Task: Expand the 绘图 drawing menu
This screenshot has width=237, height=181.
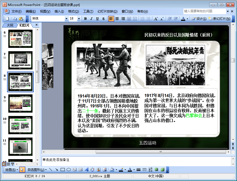Action: [x=11, y=170]
